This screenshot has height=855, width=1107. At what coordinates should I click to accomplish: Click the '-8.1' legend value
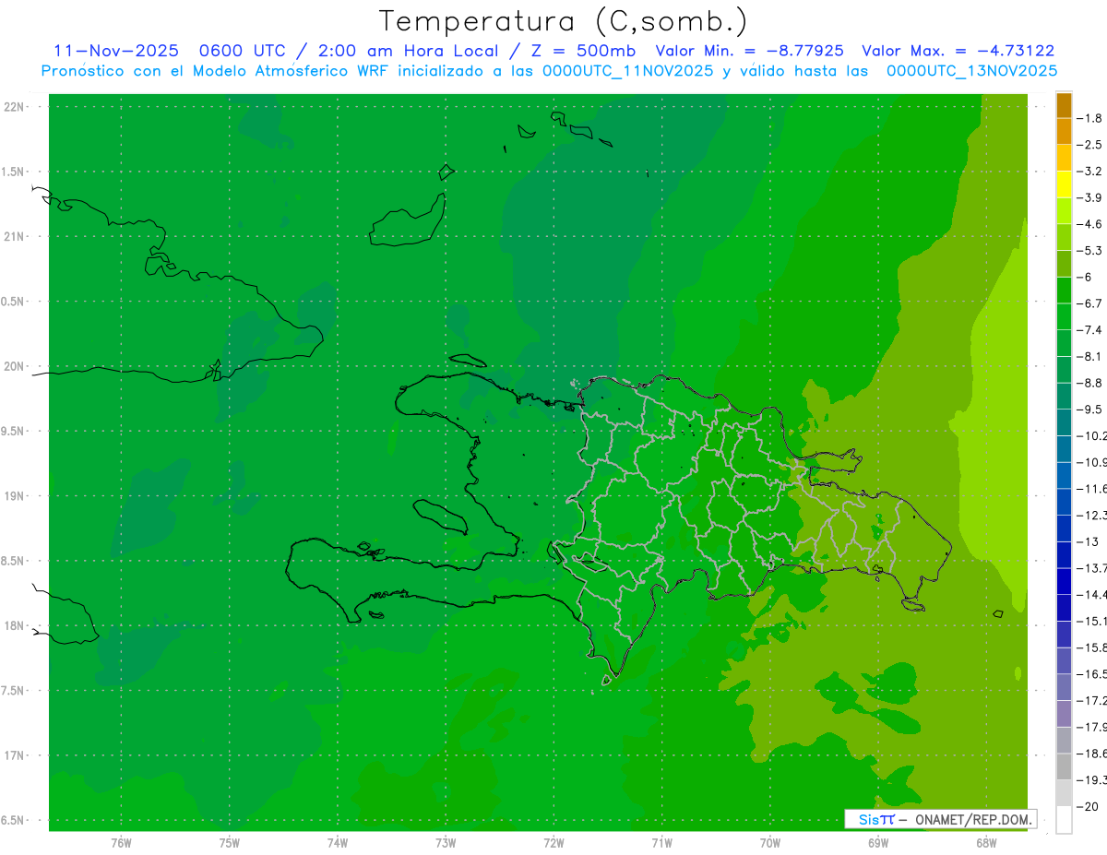1089,357
